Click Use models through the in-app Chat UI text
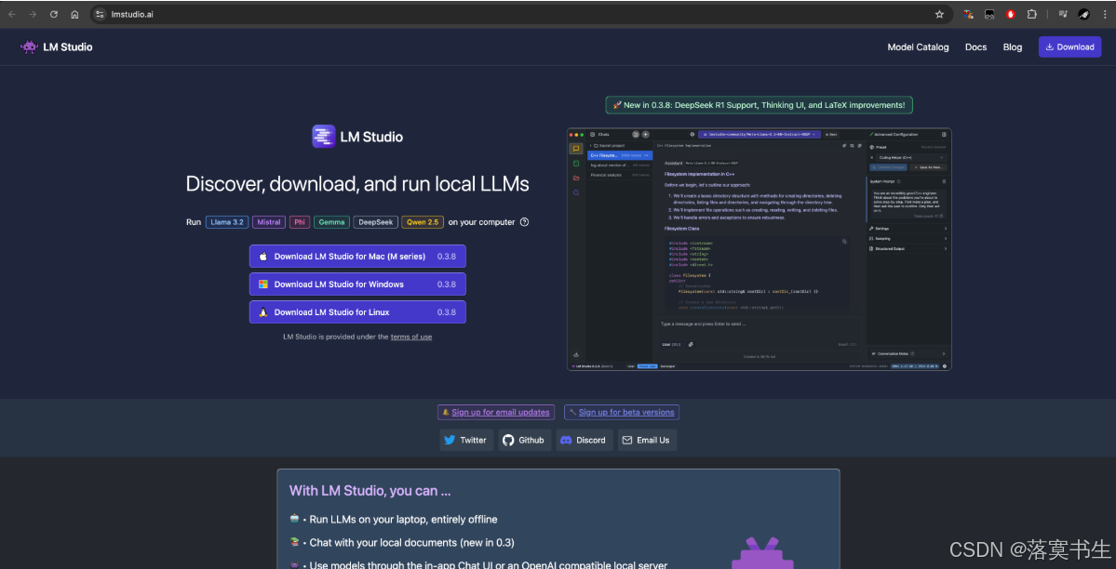The width and height of the screenshot is (1116, 569). pos(489,564)
